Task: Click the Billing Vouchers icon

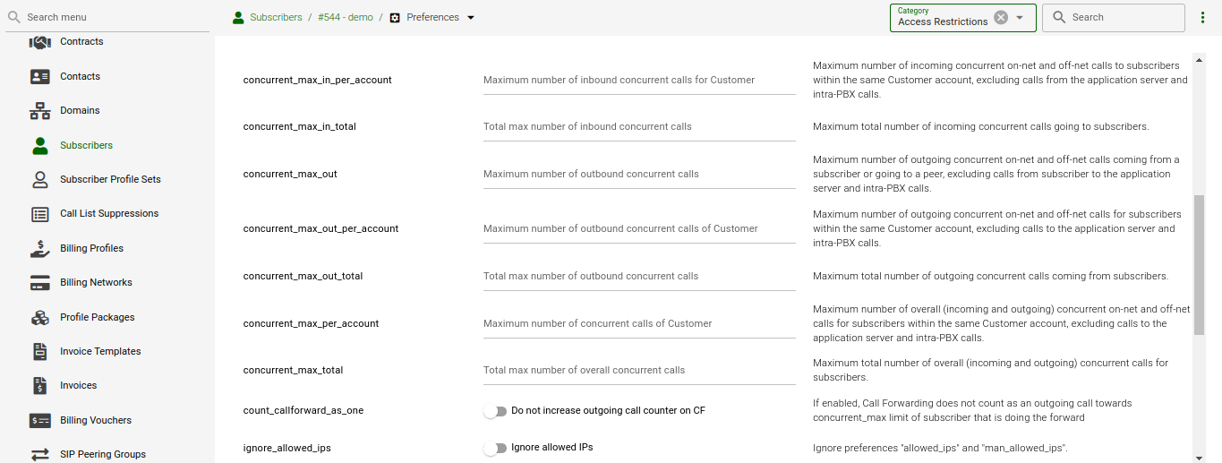Action: (x=40, y=421)
